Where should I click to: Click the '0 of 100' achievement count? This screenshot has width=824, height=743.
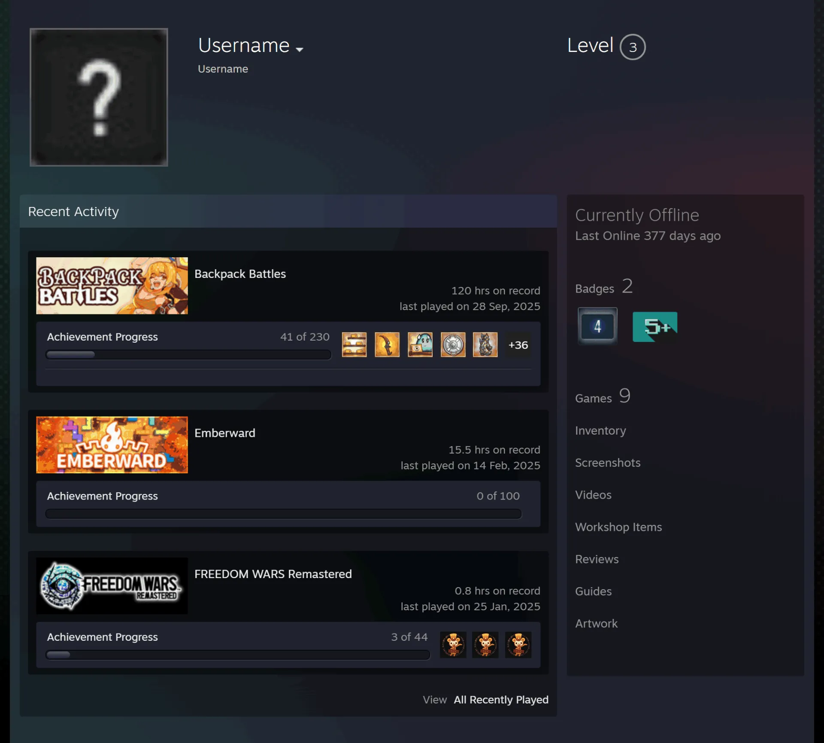coord(498,496)
